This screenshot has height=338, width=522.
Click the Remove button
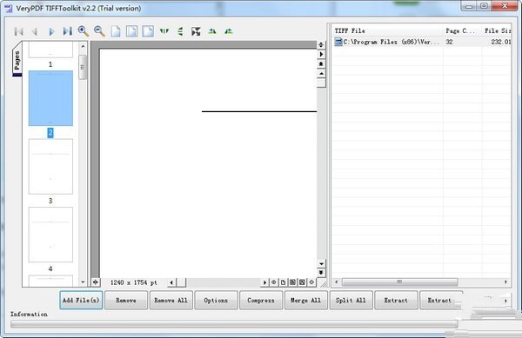(126, 300)
